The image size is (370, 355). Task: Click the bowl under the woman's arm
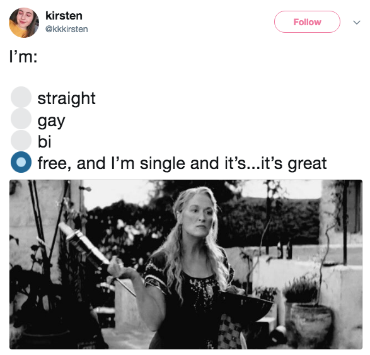[245, 307]
